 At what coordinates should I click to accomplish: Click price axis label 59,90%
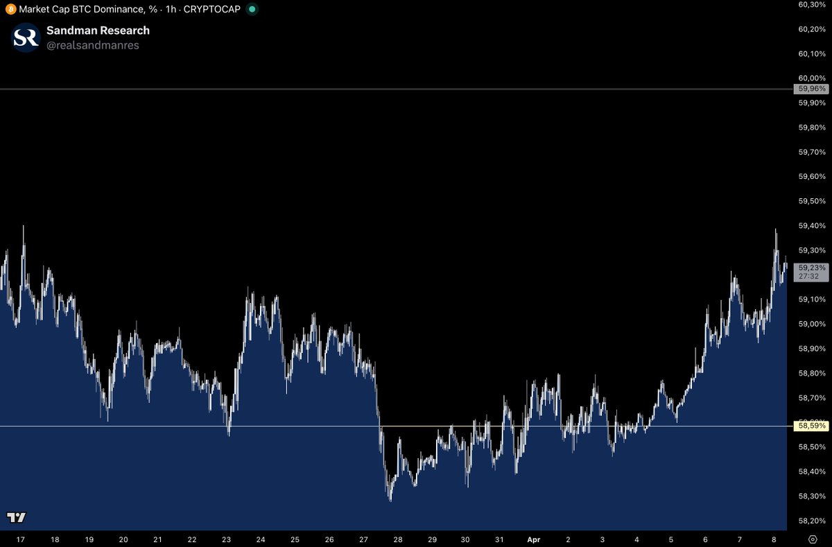(x=812, y=103)
